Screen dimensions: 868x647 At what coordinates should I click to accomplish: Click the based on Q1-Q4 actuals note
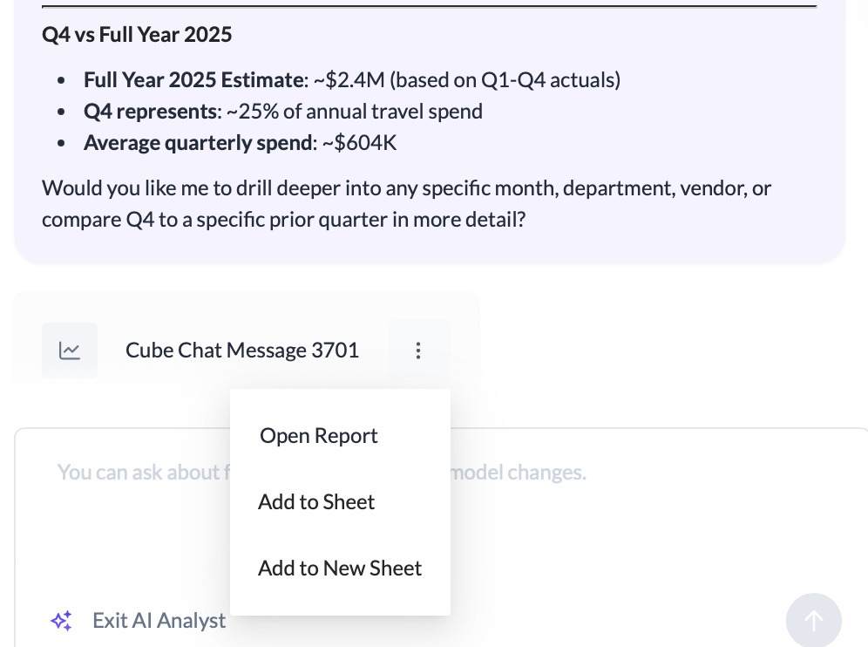(505, 80)
